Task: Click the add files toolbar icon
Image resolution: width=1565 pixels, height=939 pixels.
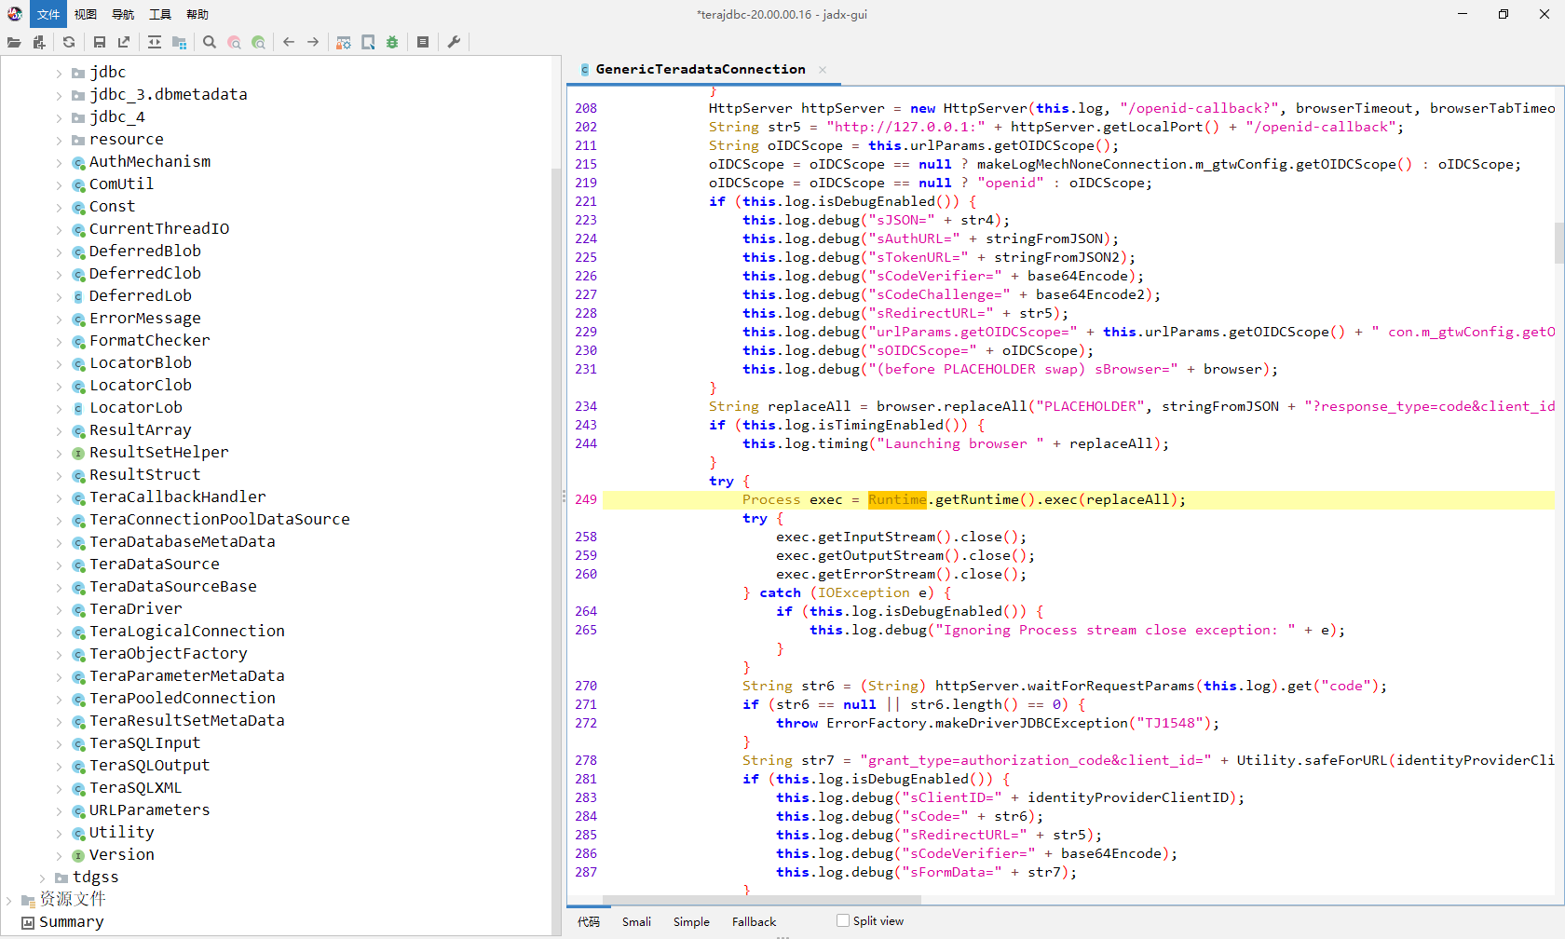Action: (x=38, y=42)
